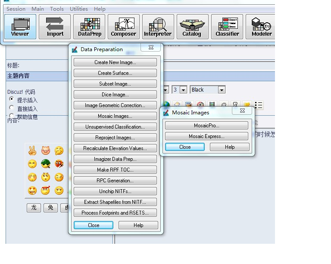Screen dimensions: 331x264
Task: Insert the dizzy eyes emoticon
Action: pyautogui.click(x=32, y=177)
